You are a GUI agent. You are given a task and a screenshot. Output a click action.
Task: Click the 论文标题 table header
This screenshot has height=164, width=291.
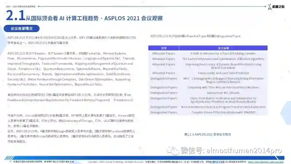(223, 48)
